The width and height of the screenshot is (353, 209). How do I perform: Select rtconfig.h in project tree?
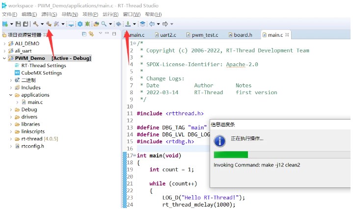29,146
